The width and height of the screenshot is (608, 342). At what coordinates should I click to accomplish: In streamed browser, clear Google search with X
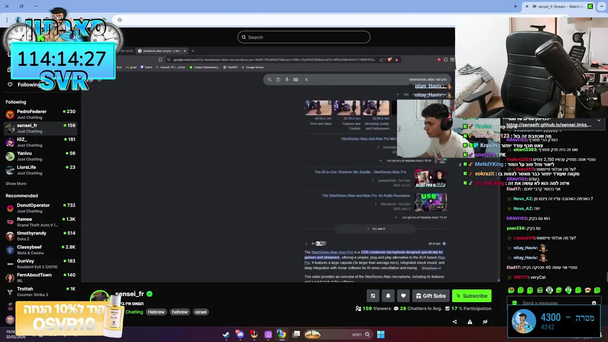click(306, 79)
